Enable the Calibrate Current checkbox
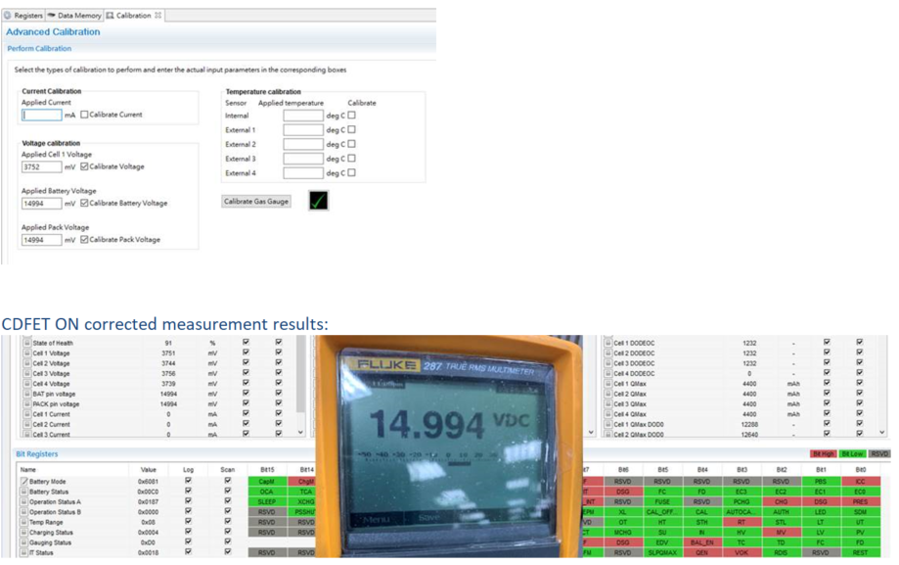The image size is (899, 565). 84,115
